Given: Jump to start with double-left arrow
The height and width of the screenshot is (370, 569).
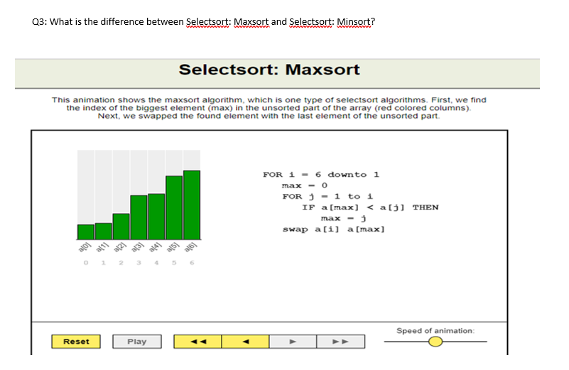Looking at the screenshot, I should coord(197,342).
